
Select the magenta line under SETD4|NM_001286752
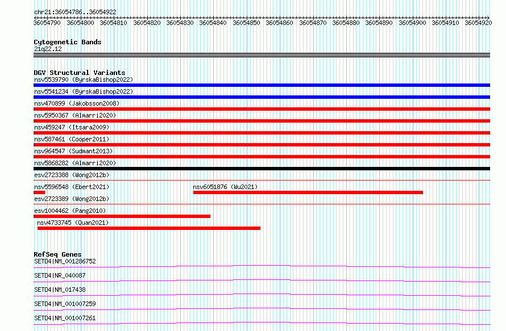262,266
